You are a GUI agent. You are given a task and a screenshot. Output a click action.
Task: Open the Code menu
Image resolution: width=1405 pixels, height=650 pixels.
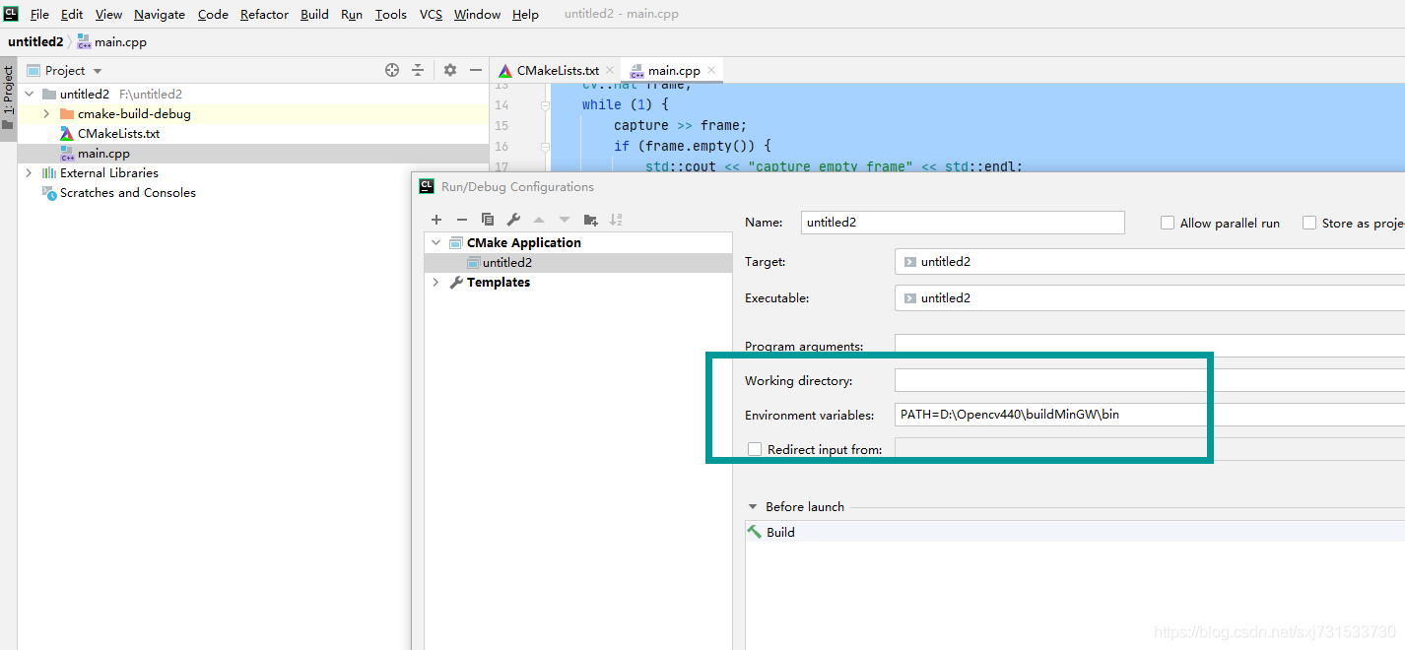pyautogui.click(x=213, y=14)
